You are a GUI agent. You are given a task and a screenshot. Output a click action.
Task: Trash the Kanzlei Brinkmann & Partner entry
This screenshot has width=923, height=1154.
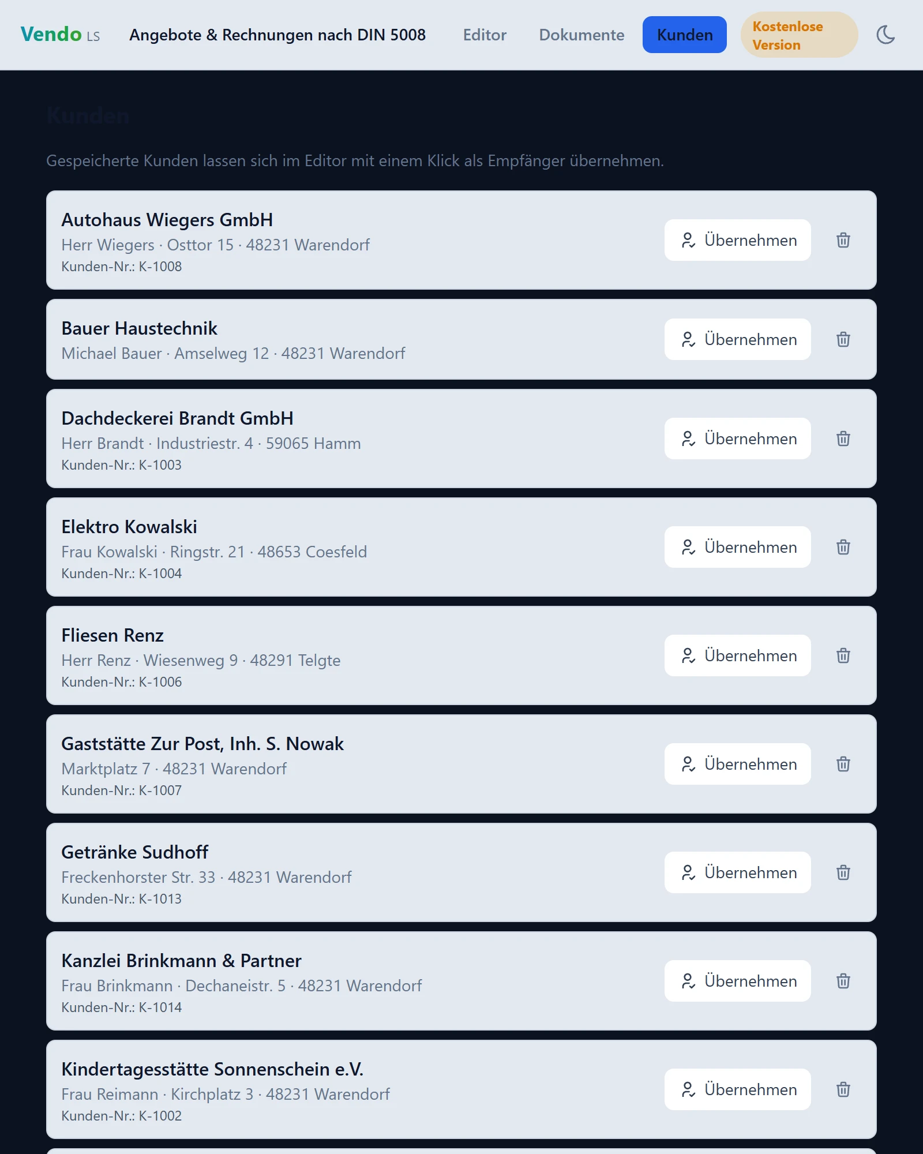pos(843,981)
